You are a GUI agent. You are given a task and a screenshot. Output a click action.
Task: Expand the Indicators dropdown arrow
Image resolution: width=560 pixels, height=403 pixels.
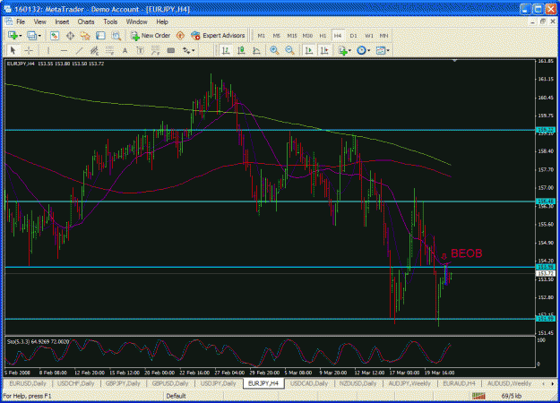(x=349, y=51)
